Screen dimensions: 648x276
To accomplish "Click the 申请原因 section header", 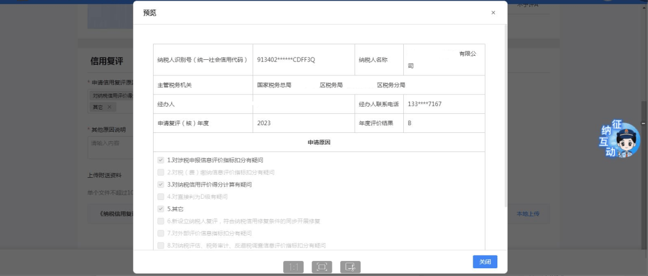I will click(319, 142).
